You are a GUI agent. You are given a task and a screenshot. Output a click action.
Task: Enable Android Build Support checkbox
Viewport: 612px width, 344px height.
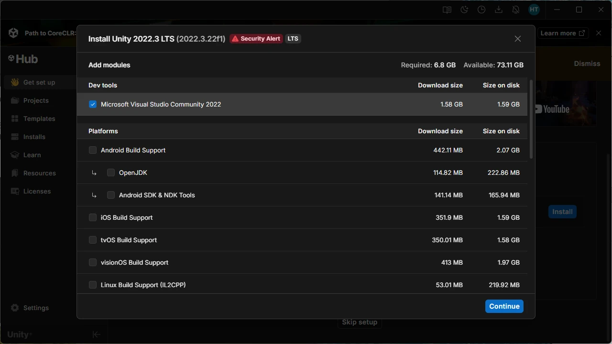(93, 150)
